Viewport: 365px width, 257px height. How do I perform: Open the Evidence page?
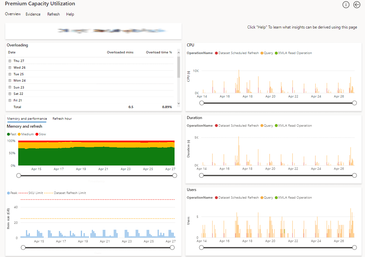click(33, 14)
